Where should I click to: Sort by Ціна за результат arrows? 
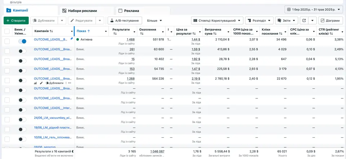tap(194, 34)
